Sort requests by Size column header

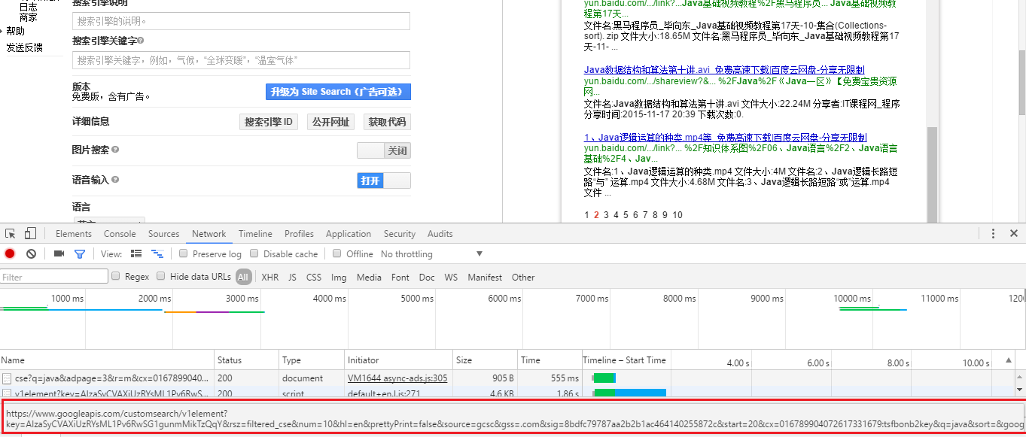pyautogui.click(x=486, y=360)
